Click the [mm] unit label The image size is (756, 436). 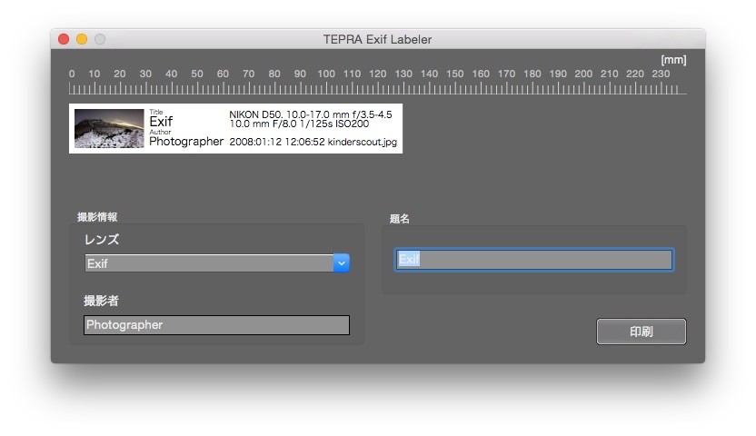tap(673, 60)
